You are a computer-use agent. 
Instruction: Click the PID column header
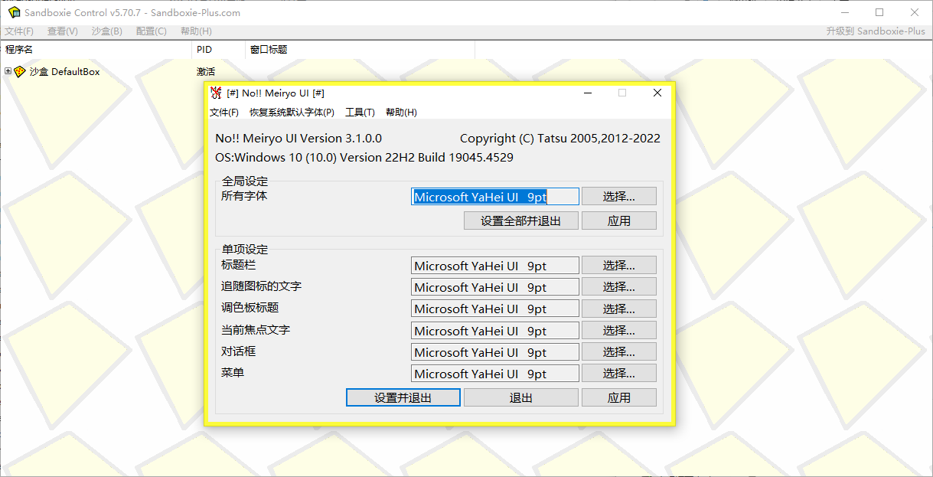tap(204, 50)
